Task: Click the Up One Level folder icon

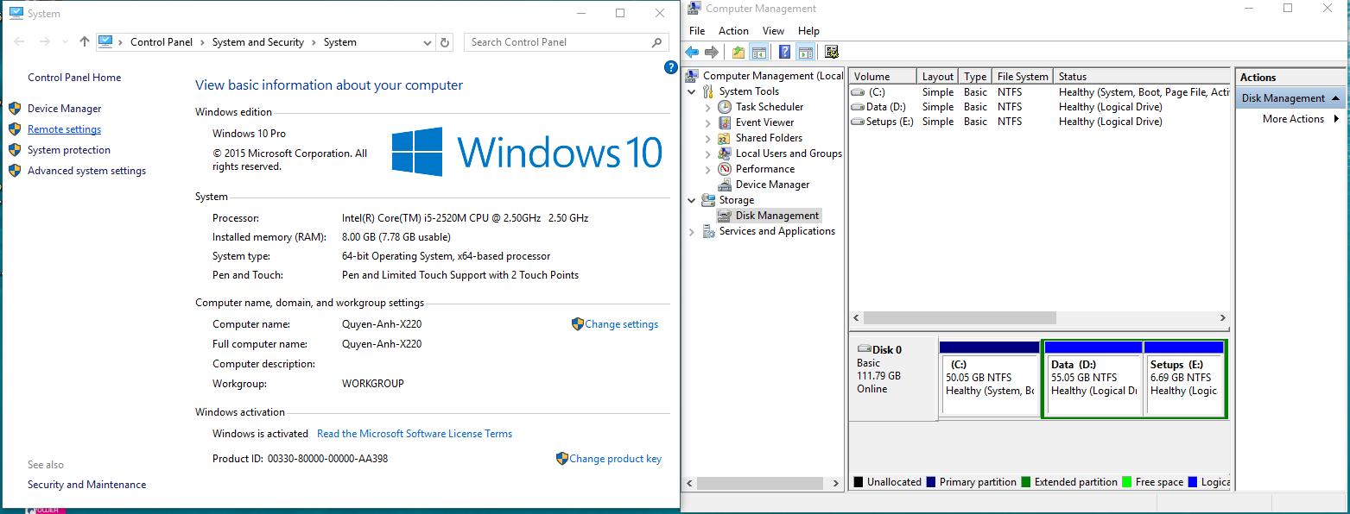Action: [x=738, y=53]
